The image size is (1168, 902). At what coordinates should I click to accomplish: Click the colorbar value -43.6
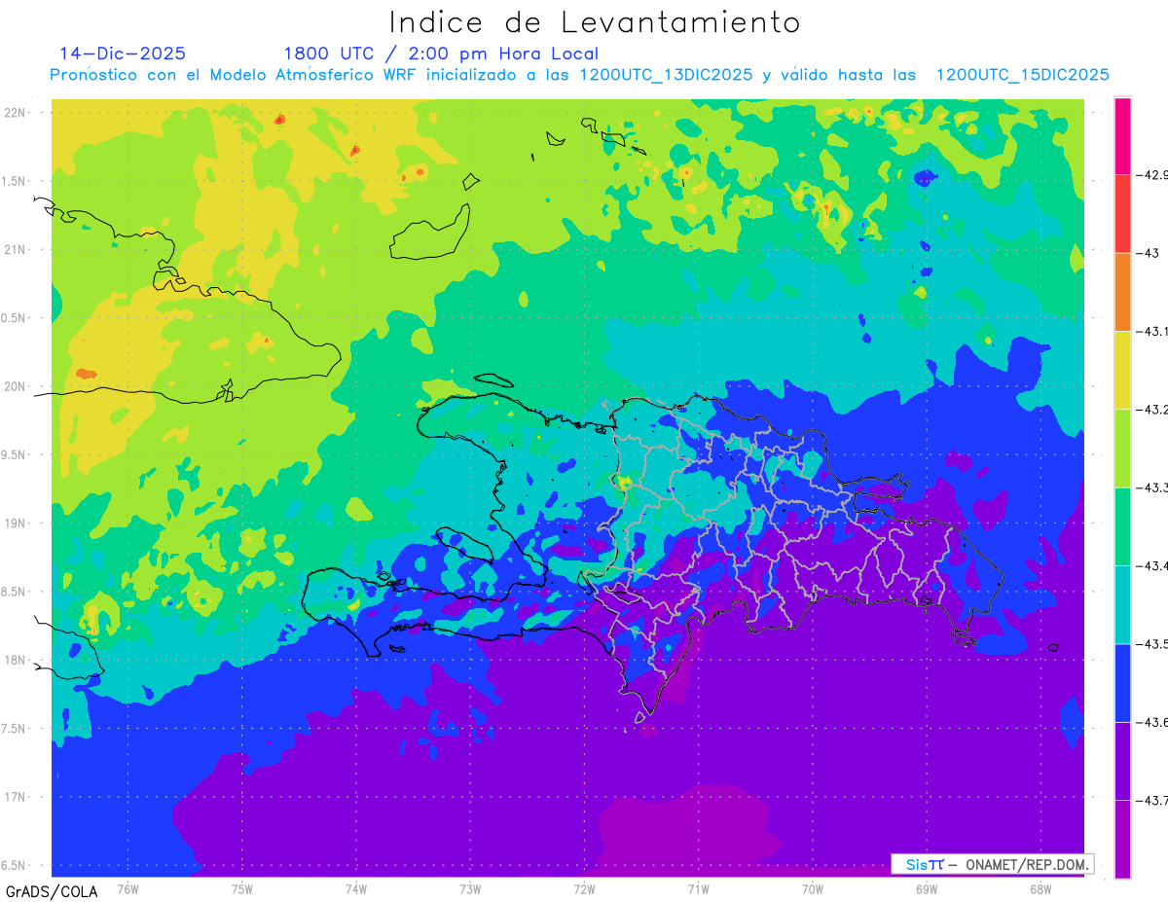1151,722
